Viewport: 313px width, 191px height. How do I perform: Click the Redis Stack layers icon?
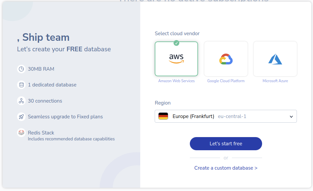pyautogui.click(x=21, y=132)
